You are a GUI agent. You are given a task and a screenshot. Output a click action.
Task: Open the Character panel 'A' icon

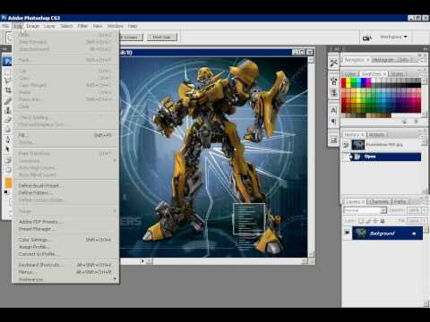coord(333,110)
